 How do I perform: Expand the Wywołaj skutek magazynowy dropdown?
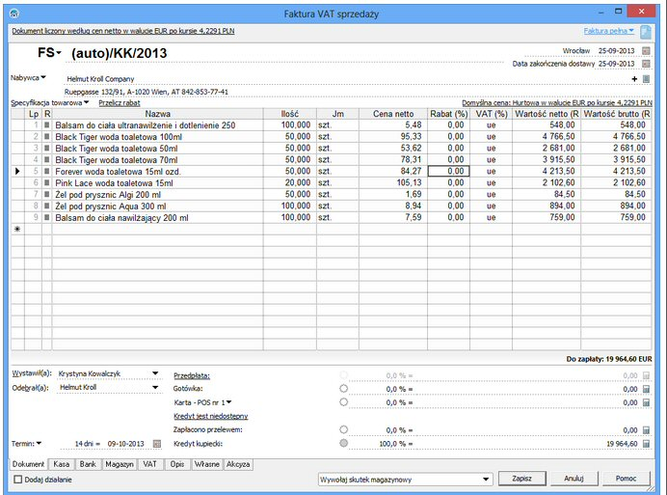click(487, 478)
